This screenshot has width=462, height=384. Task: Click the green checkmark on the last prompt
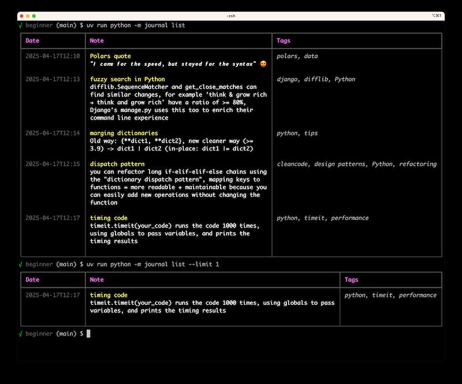(20, 334)
